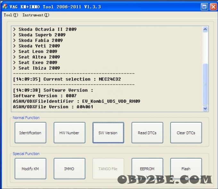The image size is (218, 189).
Task: Open the Tool menu
Action: [x=11, y=15]
